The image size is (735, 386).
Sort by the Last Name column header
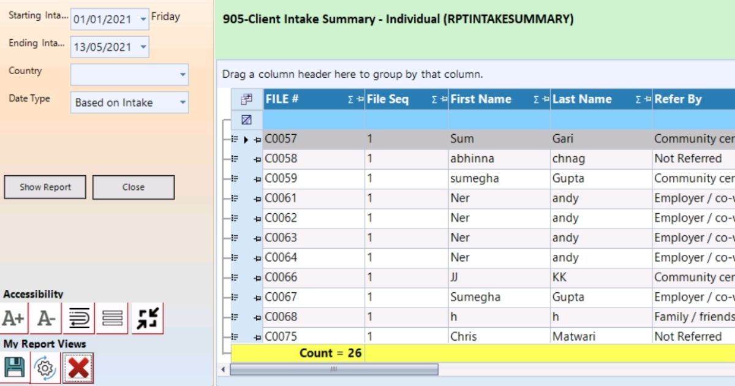coord(582,99)
